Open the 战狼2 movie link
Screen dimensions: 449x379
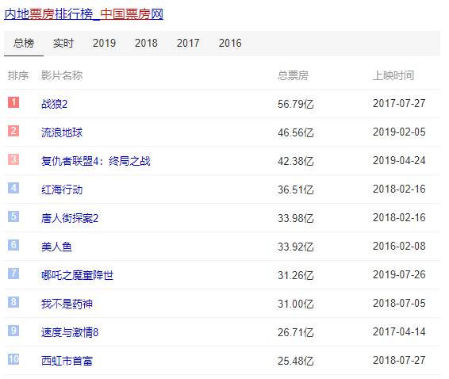click(x=55, y=104)
